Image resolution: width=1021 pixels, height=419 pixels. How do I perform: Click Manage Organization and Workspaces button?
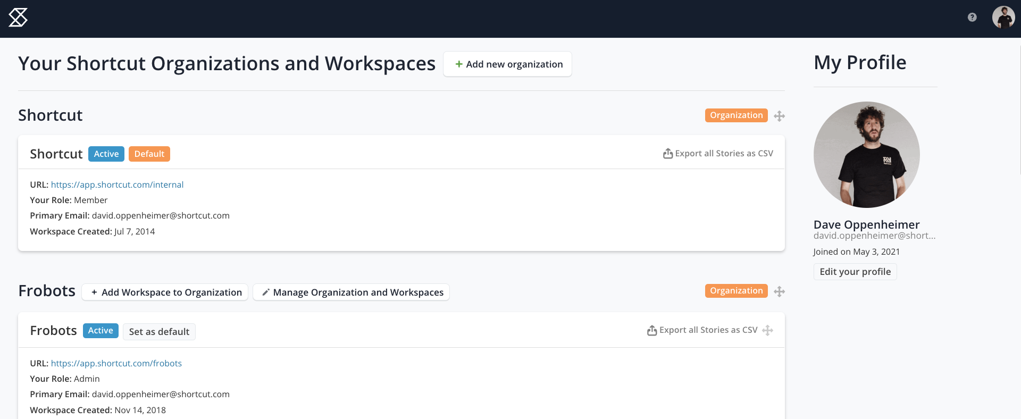pyautogui.click(x=351, y=292)
